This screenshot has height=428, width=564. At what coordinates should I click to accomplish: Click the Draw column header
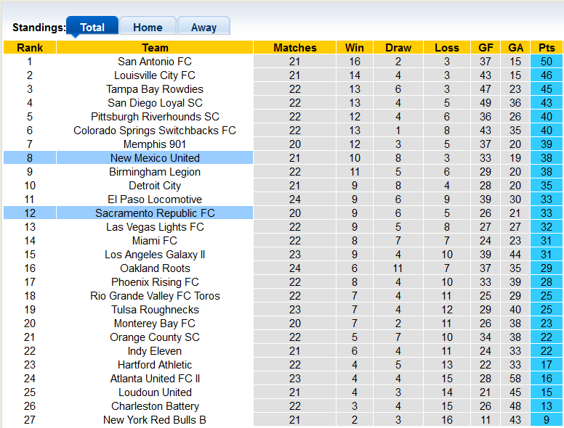tap(398, 48)
